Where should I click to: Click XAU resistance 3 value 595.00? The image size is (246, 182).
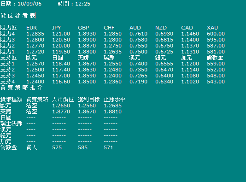pyautogui.click(x=216, y=40)
